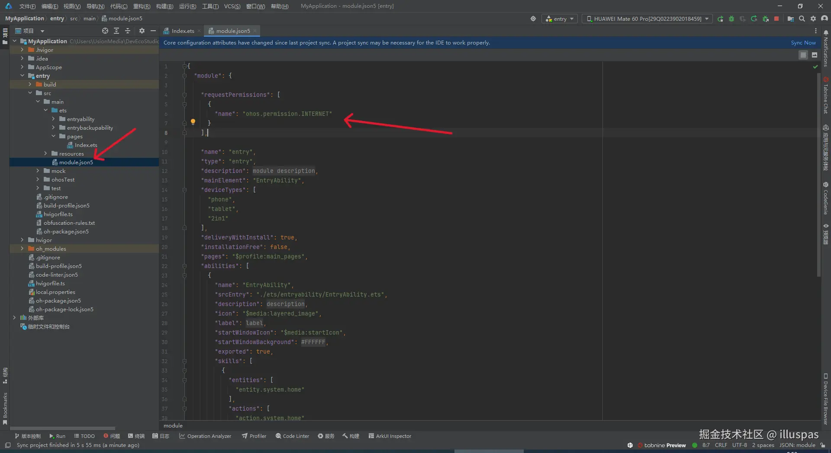Viewport: 831px width, 453px height.
Task: Open the ArkUI Inspector panel
Action: tap(390, 436)
